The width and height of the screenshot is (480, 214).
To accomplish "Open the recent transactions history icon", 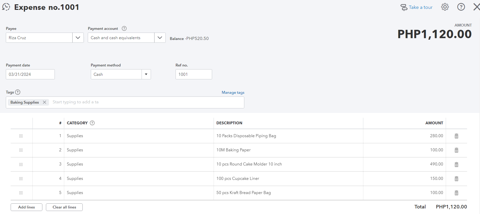I will point(6,7).
